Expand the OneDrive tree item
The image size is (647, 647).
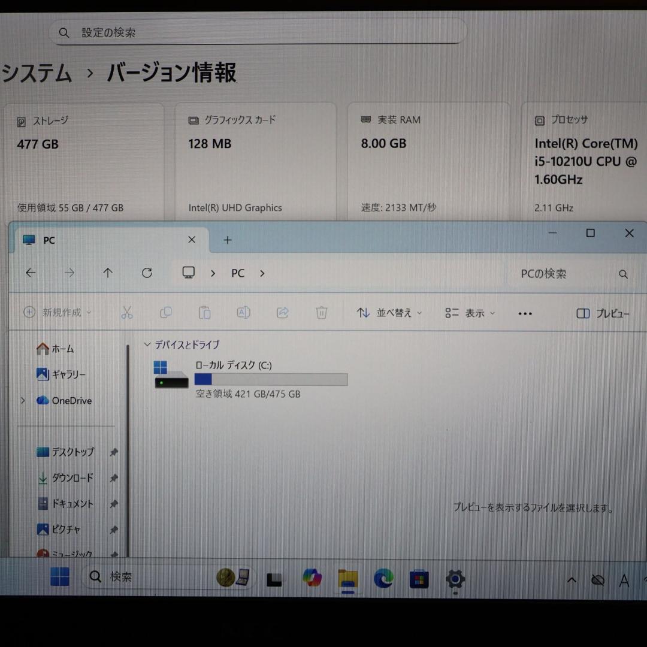pos(22,400)
